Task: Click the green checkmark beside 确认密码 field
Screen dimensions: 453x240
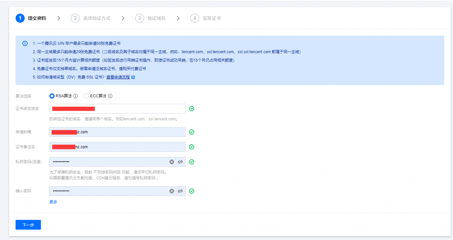Action: [x=191, y=191]
